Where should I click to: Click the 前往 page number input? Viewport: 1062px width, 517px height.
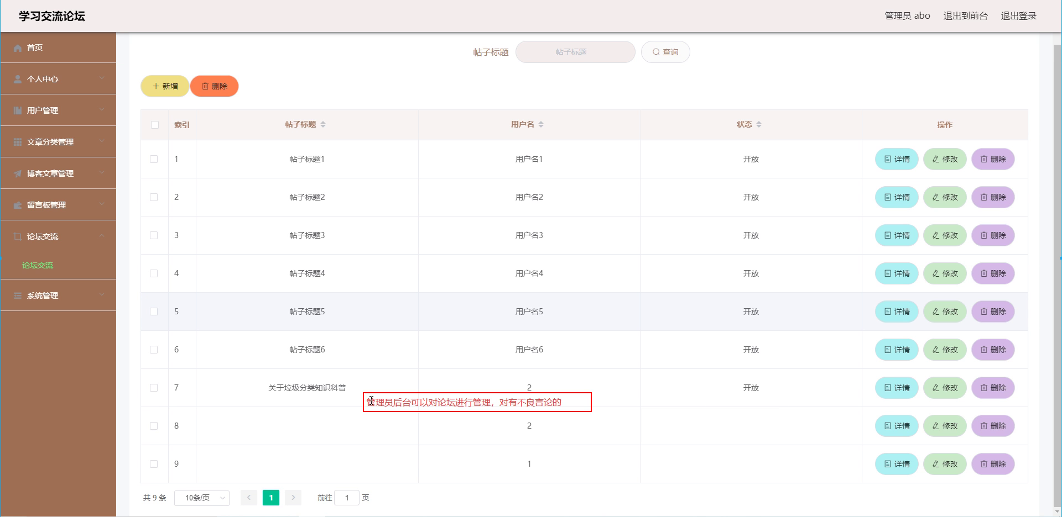click(x=347, y=498)
